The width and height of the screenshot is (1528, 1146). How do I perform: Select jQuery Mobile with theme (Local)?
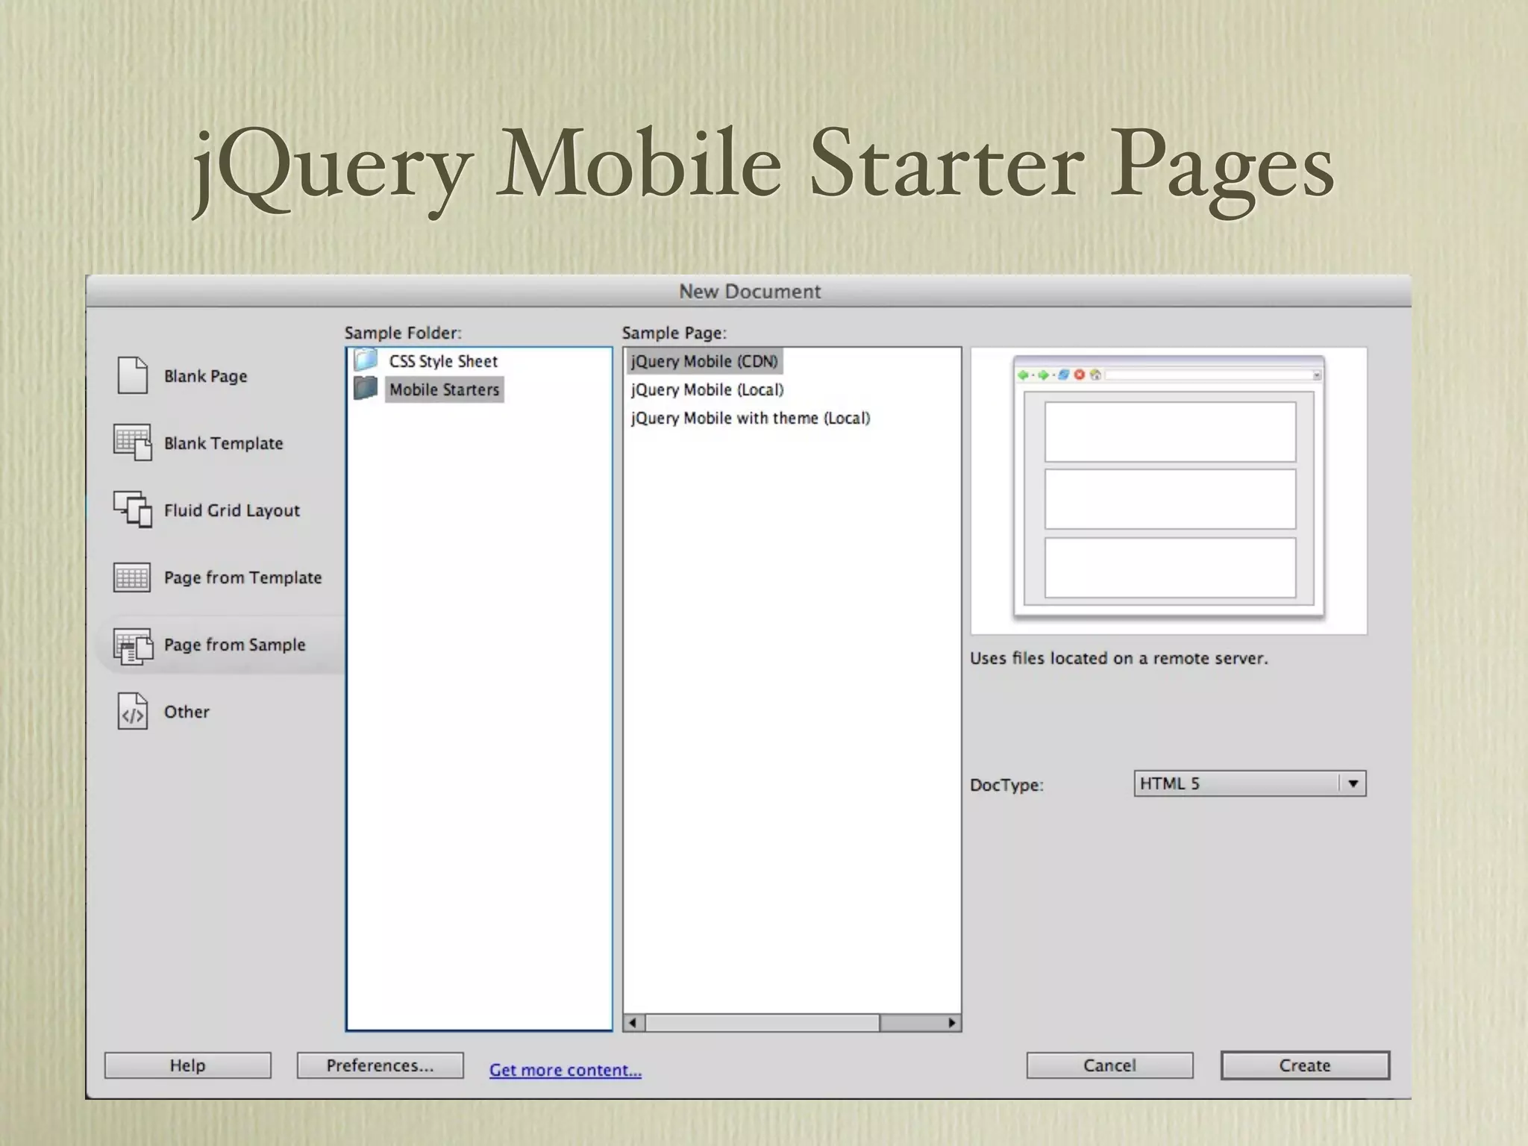(x=750, y=418)
